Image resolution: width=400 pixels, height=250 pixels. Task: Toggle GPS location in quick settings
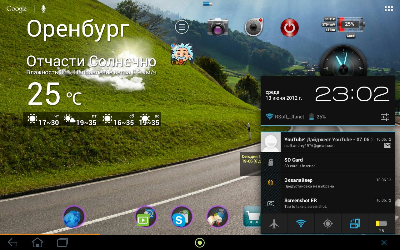(x=327, y=223)
